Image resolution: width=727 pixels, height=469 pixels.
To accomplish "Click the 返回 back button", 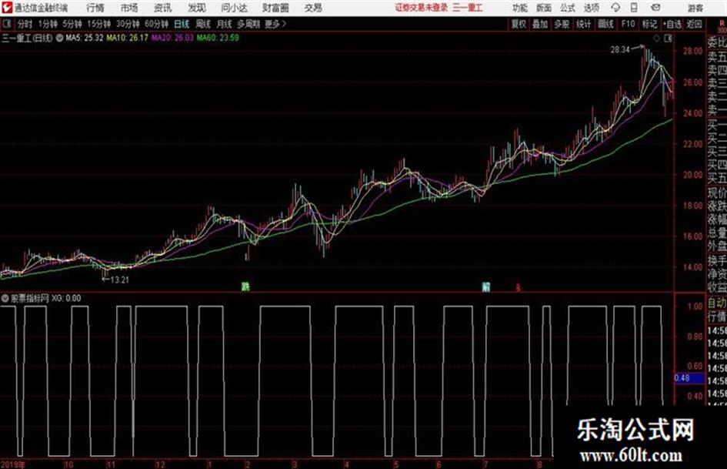I will click(694, 24).
